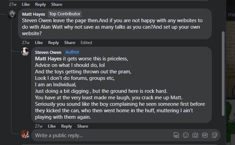235x145 pixels.
Task: Insert an emoji in the reply
Action: (x=186, y=135)
